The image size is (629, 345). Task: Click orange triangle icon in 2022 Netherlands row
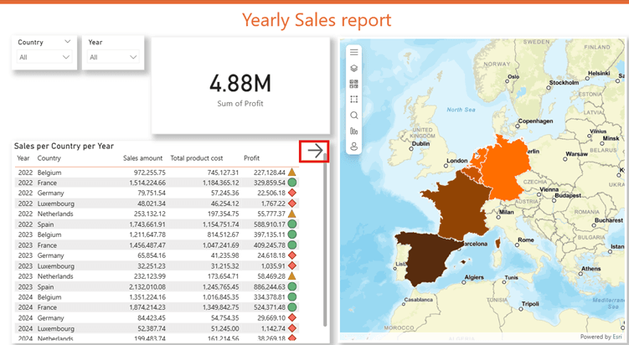click(x=292, y=214)
